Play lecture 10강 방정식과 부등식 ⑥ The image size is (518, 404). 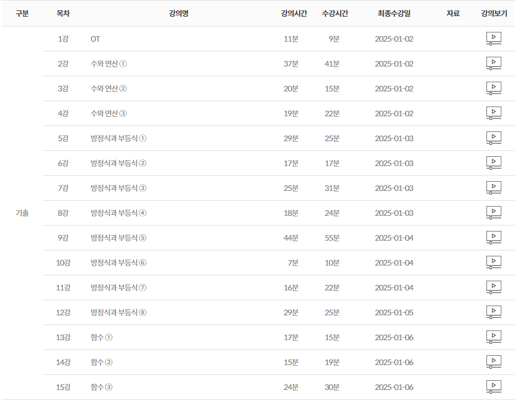[494, 263]
